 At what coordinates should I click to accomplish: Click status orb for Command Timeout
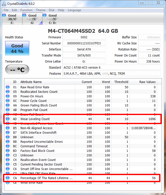pyautogui.click(x=8, y=146)
